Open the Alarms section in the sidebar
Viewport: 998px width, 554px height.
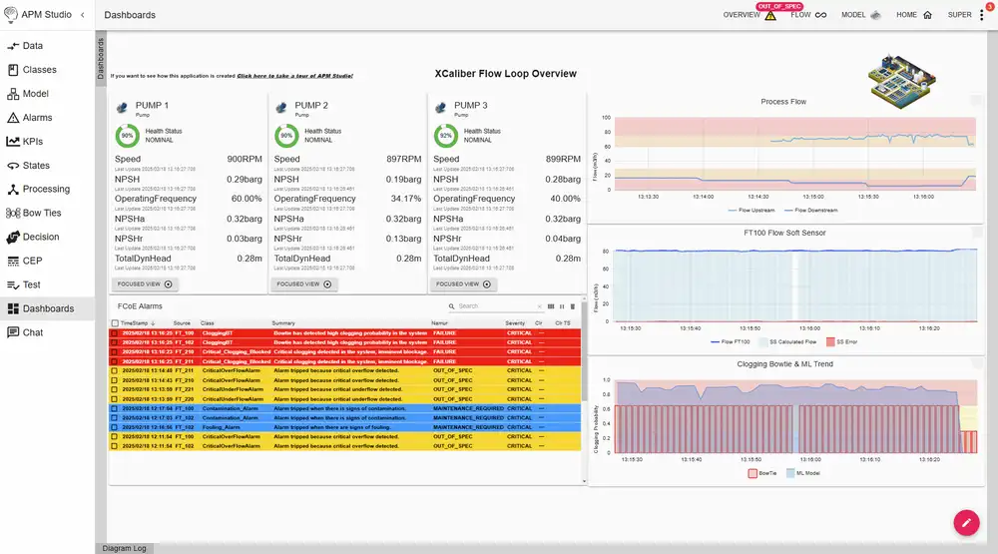[x=30, y=117]
